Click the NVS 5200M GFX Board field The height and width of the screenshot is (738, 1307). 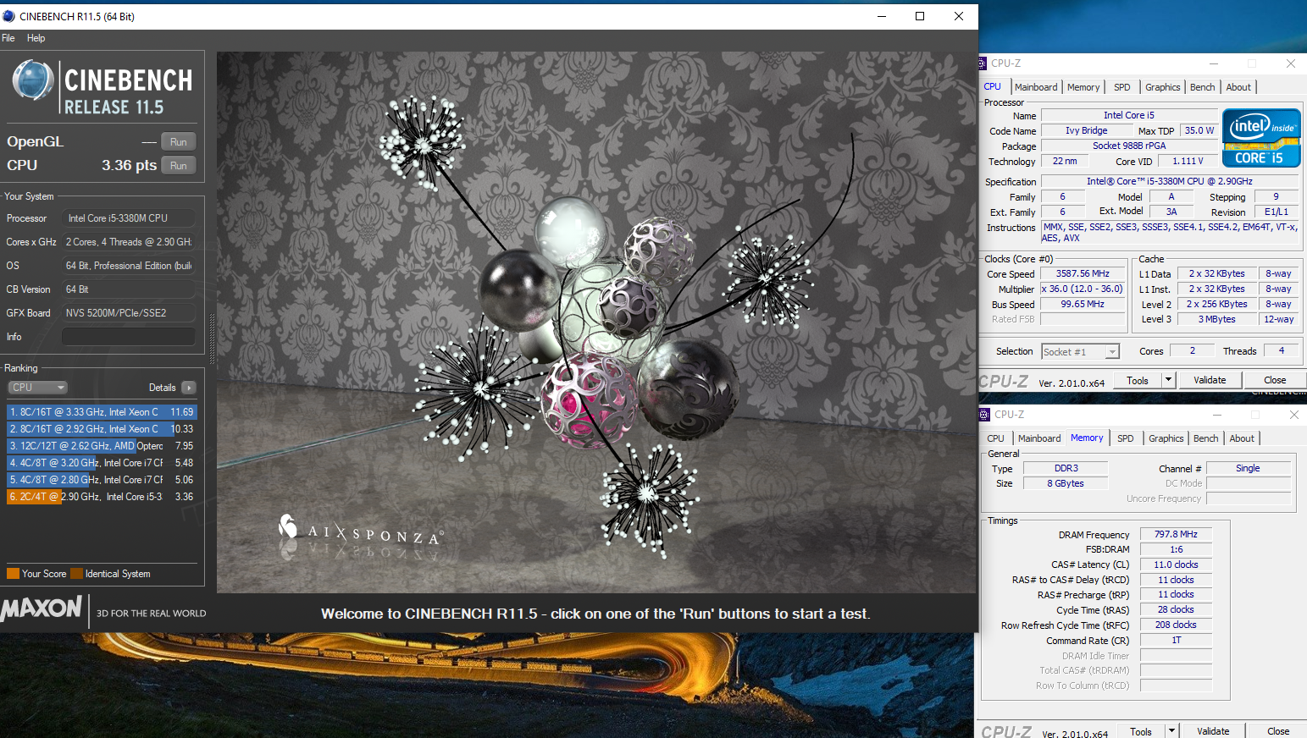(129, 313)
